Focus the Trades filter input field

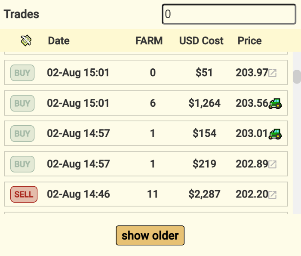tap(229, 14)
